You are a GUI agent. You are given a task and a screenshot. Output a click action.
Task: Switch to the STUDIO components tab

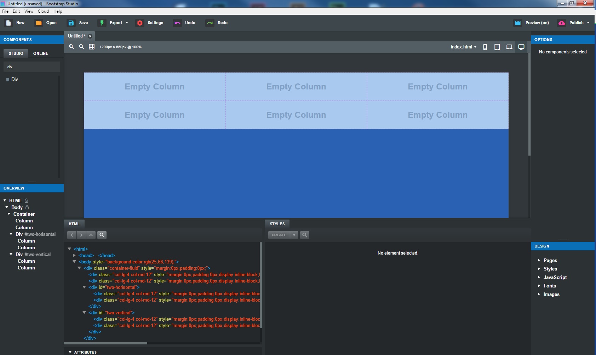coord(16,53)
